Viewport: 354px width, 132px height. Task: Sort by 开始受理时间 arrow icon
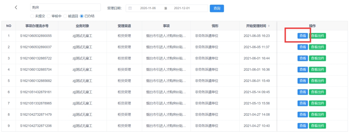click(x=269, y=26)
